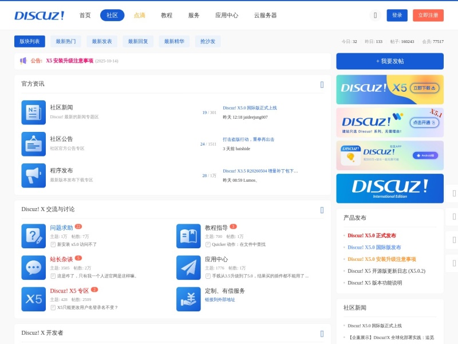
Task: Click the 教程指导 book icon
Action: pyautogui.click(x=188, y=236)
